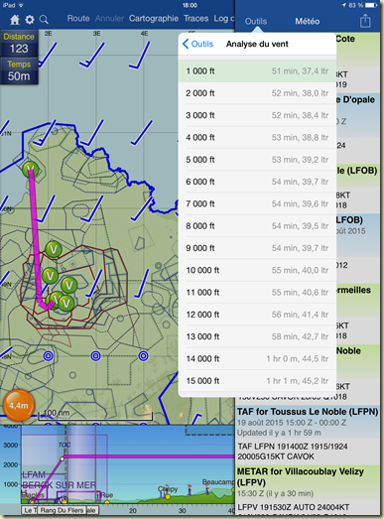The height and width of the screenshot is (519, 384).
Task: Open settings with the gear icon
Action: (x=30, y=20)
